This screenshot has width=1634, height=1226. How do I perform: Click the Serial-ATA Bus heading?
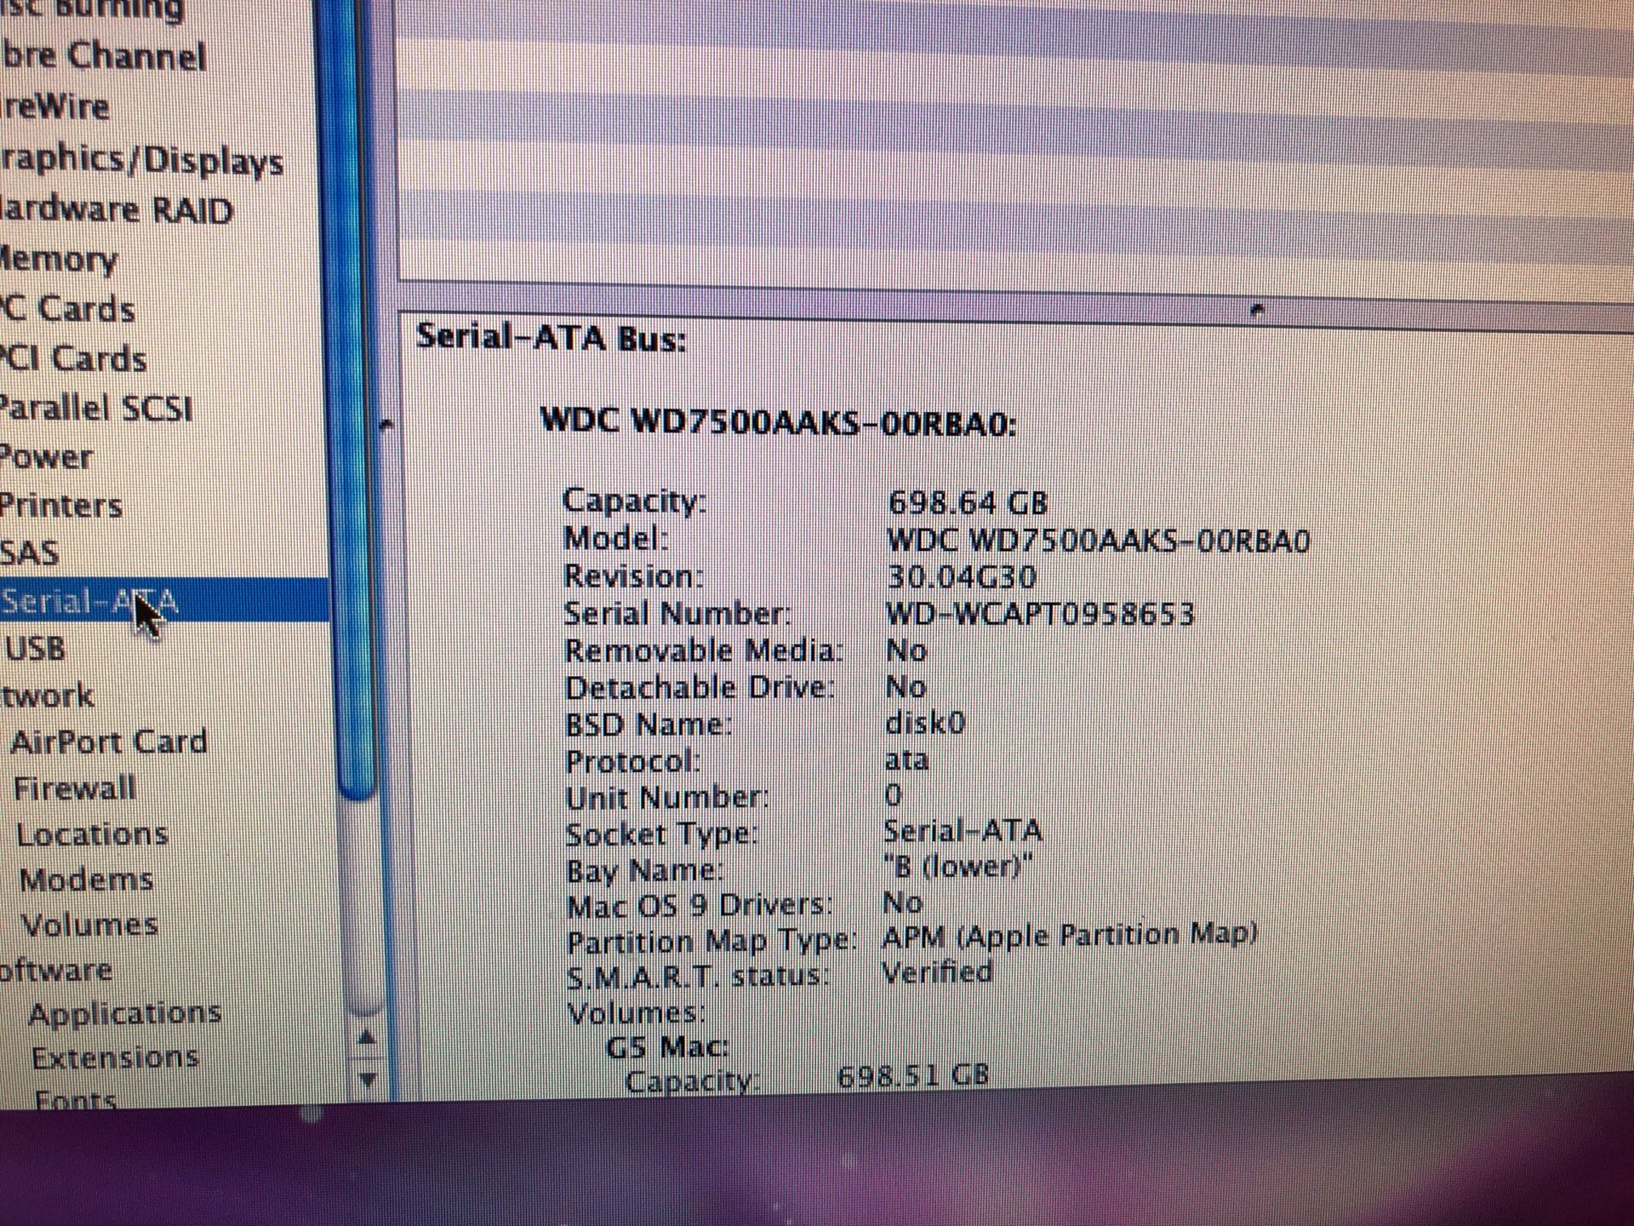click(551, 338)
